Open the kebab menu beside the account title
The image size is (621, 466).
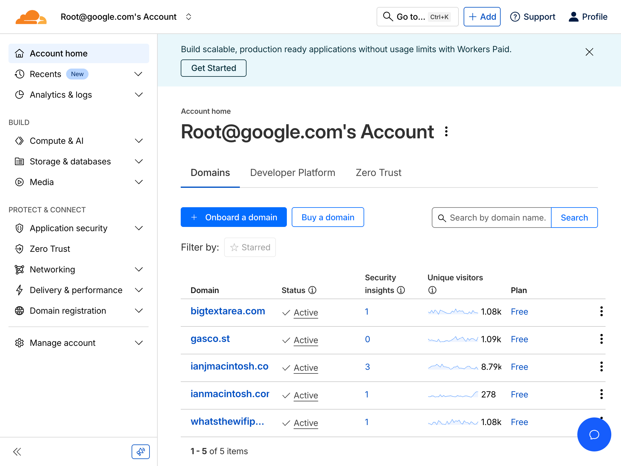[x=446, y=132]
